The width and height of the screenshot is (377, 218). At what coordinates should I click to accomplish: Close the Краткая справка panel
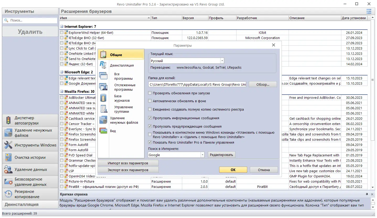pyautogui.click(x=372, y=194)
